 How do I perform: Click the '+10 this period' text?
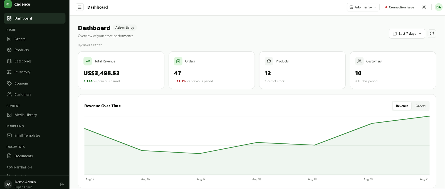click(x=366, y=81)
